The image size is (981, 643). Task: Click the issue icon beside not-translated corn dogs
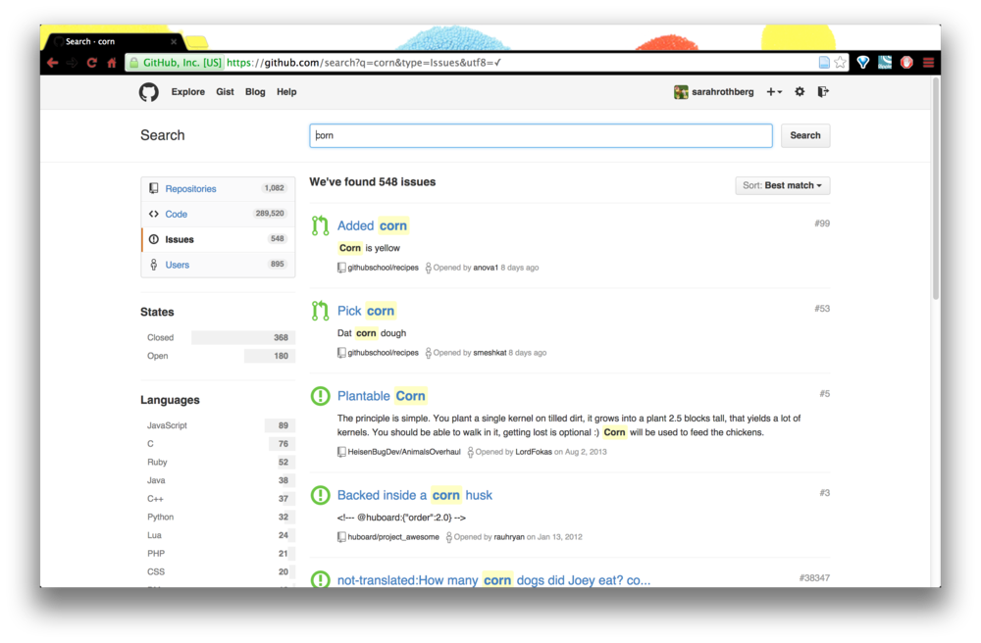pos(321,579)
